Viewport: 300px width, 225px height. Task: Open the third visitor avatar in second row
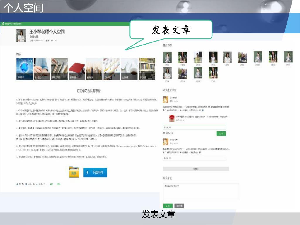(198, 73)
